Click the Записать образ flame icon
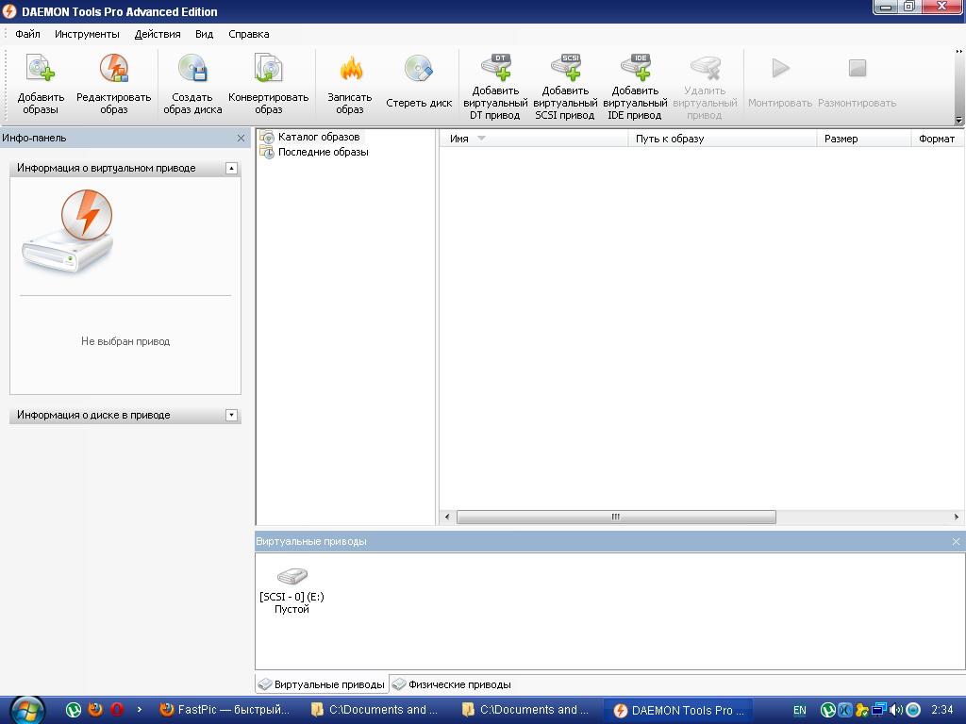Screen dimensions: 966x724 point(350,68)
